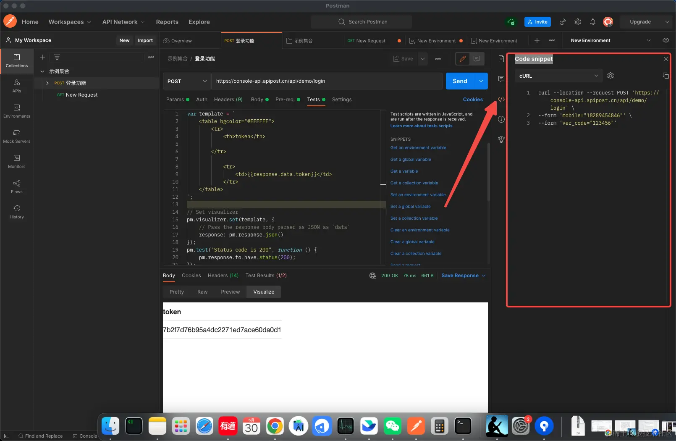Copy the cURL snippet to clipboard
The width and height of the screenshot is (676, 441).
pyautogui.click(x=666, y=76)
